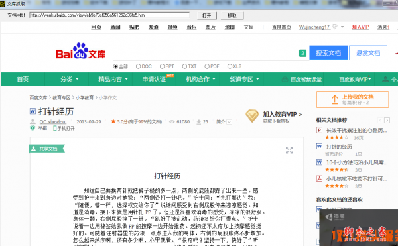The width and height of the screenshot is (398, 246).
Task: Click the 搜索文档 button
Action: click(x=328, y=53)
